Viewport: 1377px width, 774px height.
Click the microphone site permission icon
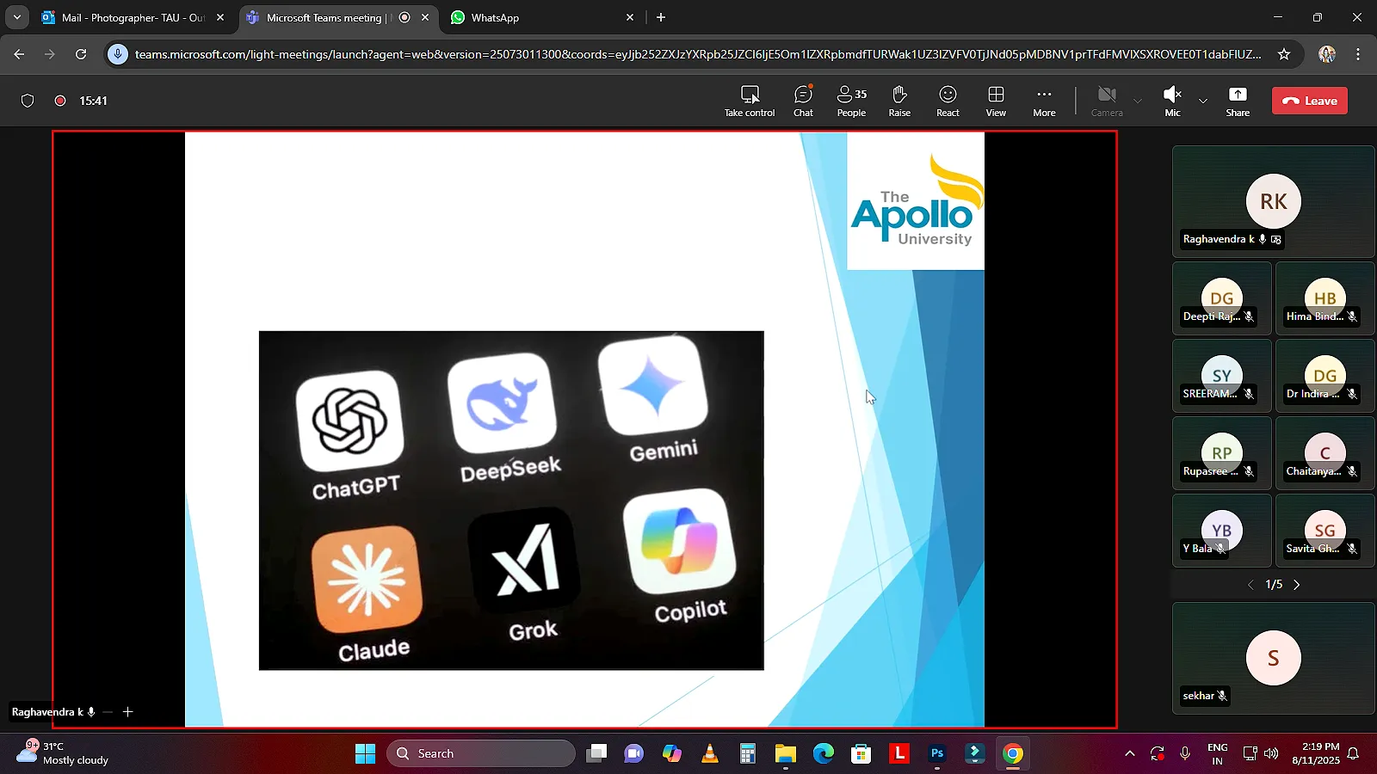(118, 54)
